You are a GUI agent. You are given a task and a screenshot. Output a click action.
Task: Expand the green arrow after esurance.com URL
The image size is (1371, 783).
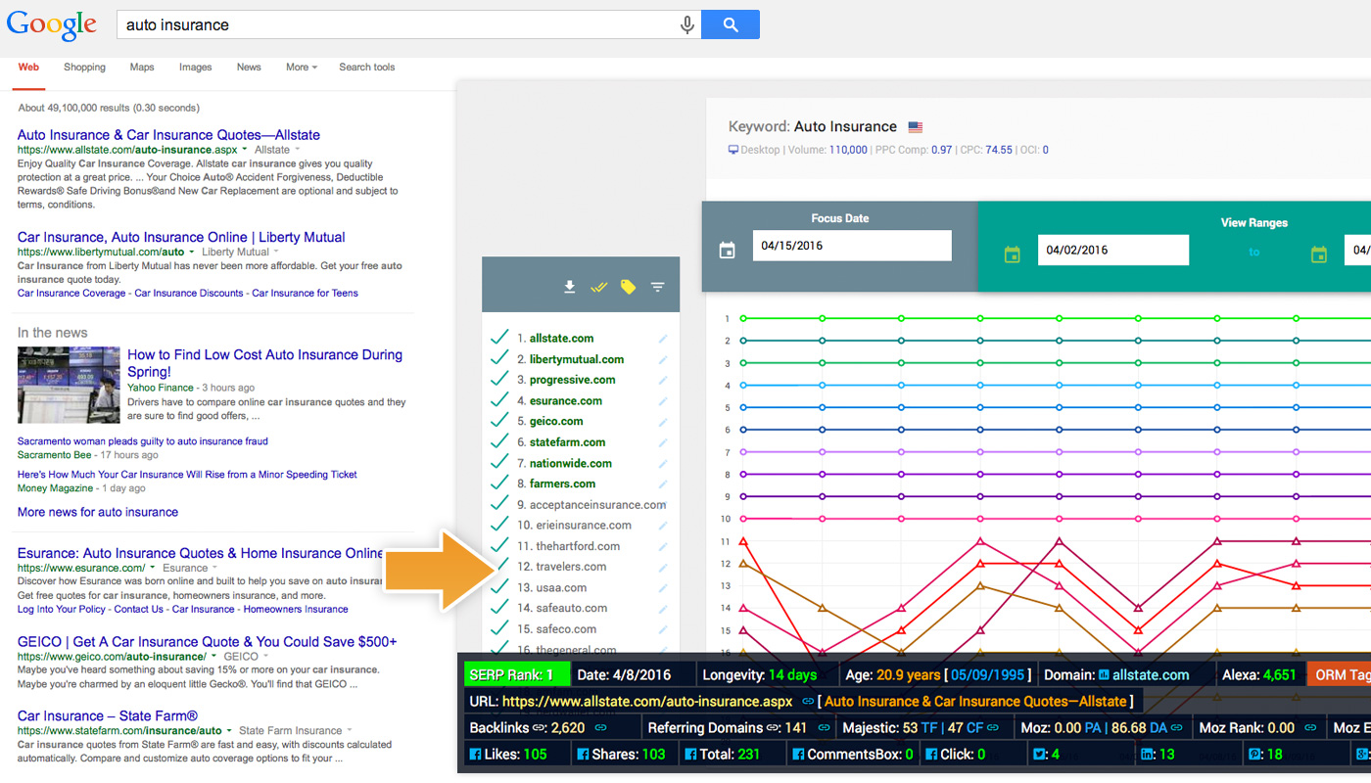(153, 568)
